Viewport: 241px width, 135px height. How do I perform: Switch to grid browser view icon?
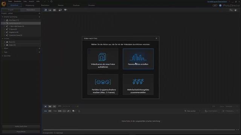coord(54,10)
